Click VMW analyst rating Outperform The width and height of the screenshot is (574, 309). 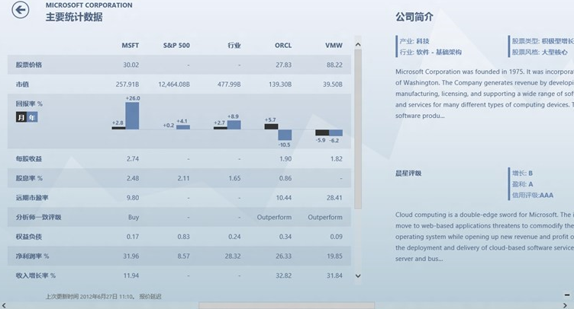[x=325, y=218]
